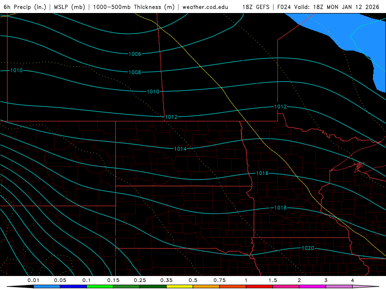
Task: Click the 0.05 legend value
Action: [60, 280]
